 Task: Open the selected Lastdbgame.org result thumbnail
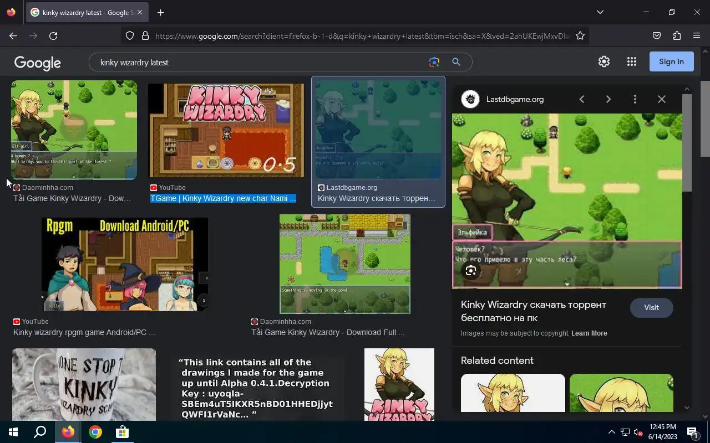(x=378, y=130)
